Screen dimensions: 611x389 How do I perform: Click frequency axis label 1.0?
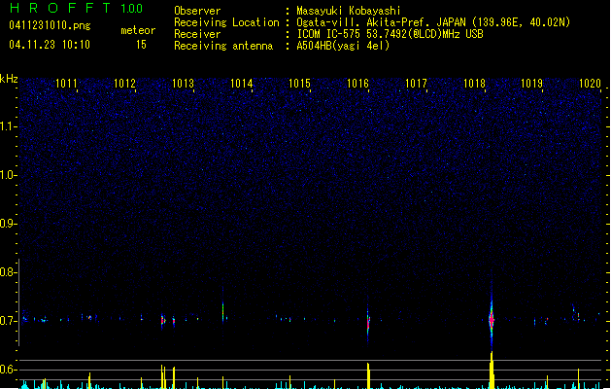[8, 175]
